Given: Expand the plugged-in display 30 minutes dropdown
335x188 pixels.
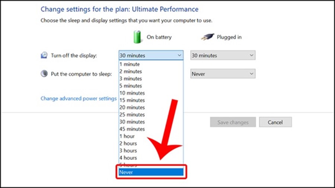Looking at the screenshot, I should [223, 55].
